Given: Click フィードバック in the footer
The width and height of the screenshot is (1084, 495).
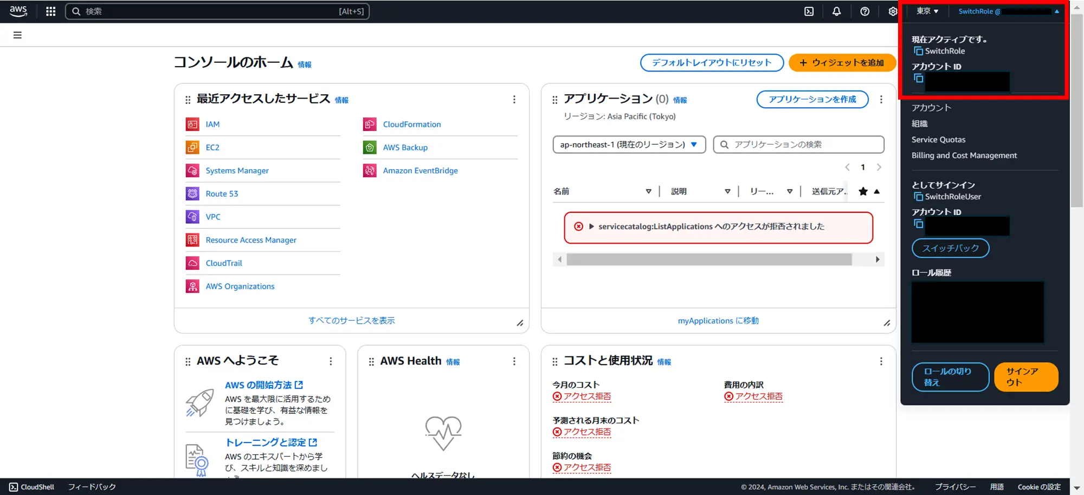Looking at the screenshot, I should click(92, 487).
